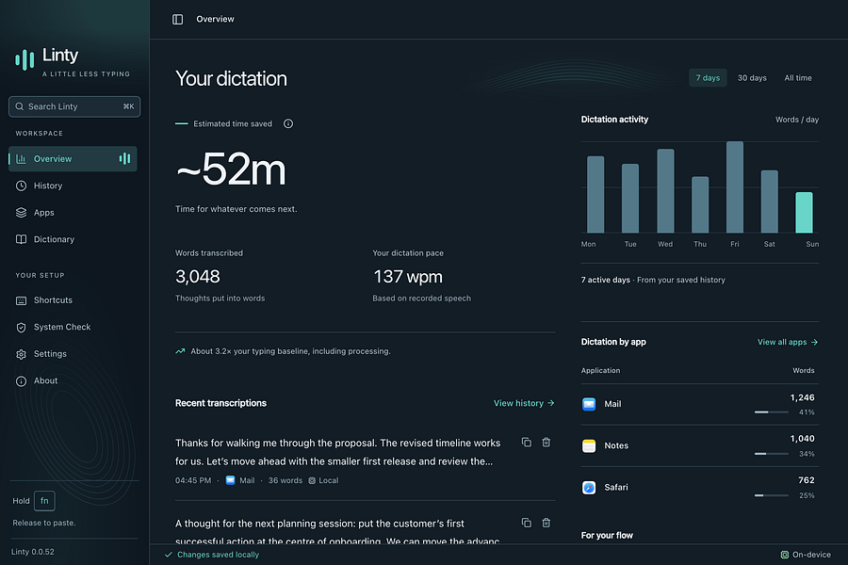Focus the Search Linty field

[74, 106]
